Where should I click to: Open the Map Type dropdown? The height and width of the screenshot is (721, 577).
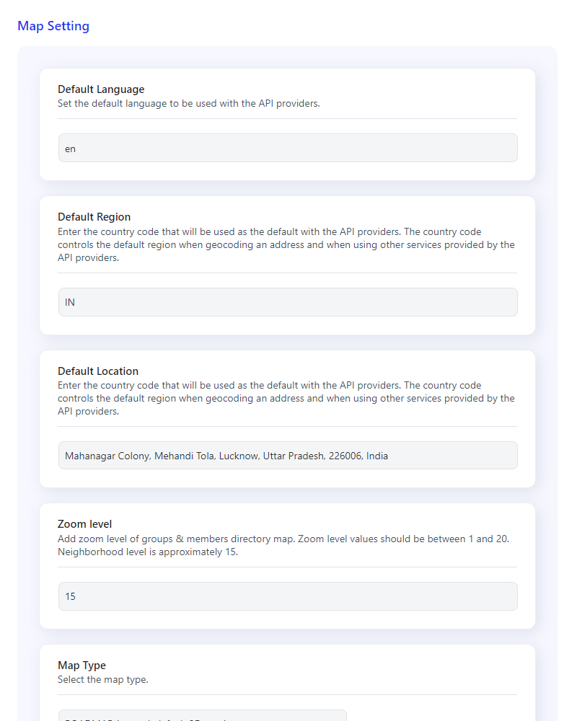point(202,715)
